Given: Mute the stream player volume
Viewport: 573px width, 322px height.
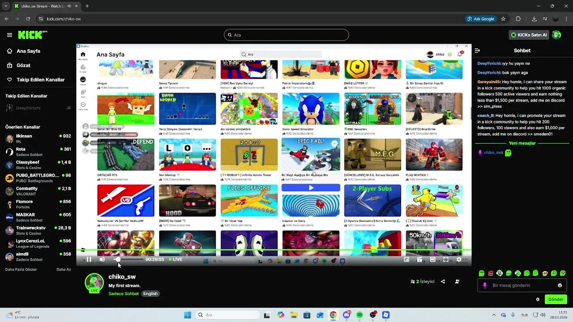Looking at the screenshot, I should click(102, 259).
